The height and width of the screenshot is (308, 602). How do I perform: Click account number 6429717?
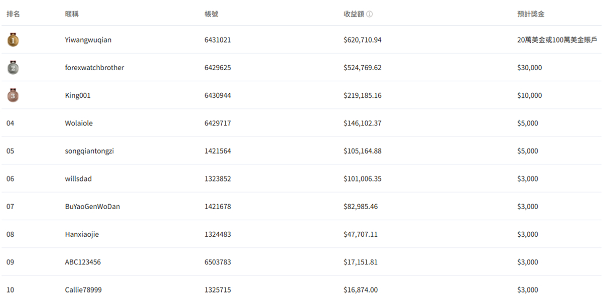218,123
